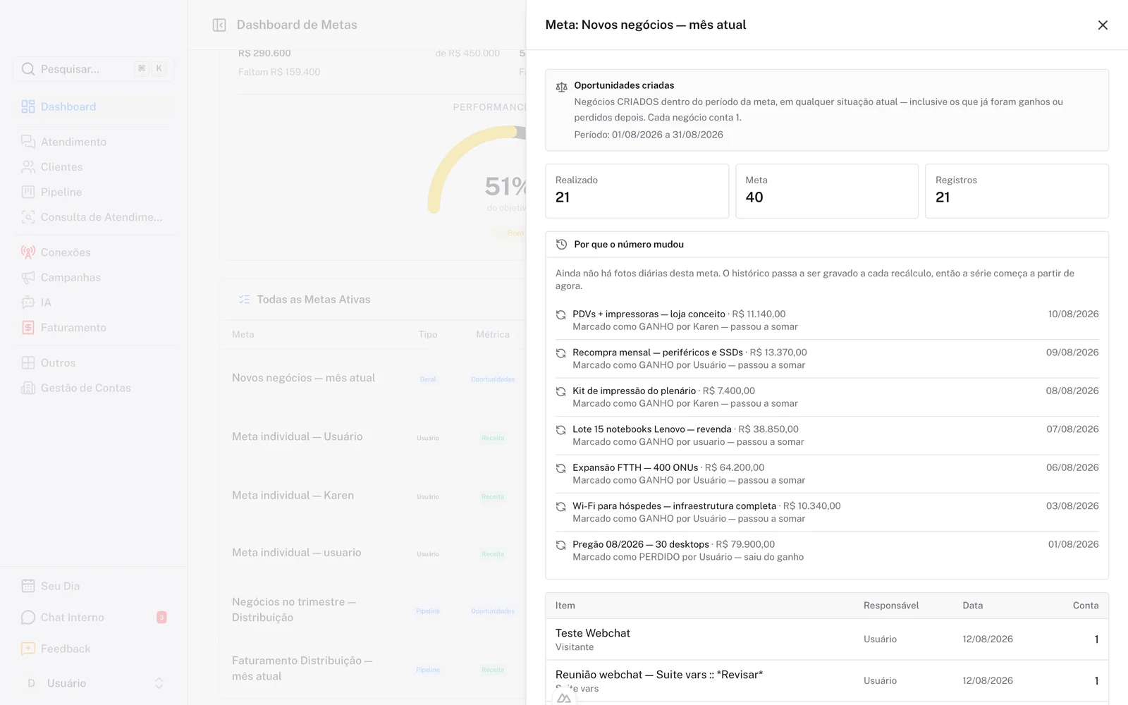
Task: Focus the Pesquisar search field
Action: pyautogui.click(x=93, y=68)
